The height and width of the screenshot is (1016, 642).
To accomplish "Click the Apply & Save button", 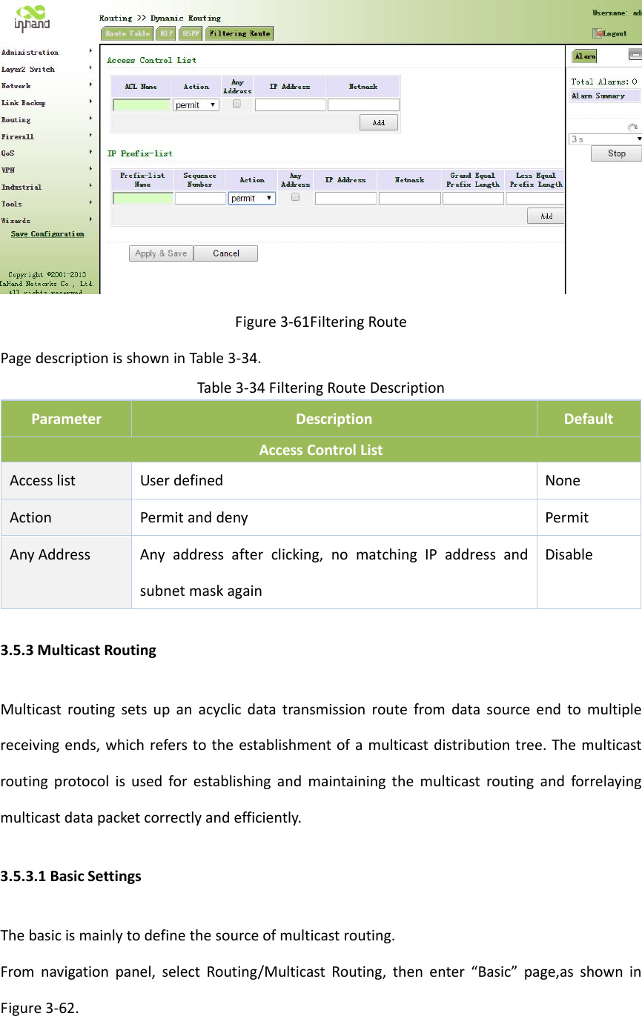I will 160,253.
